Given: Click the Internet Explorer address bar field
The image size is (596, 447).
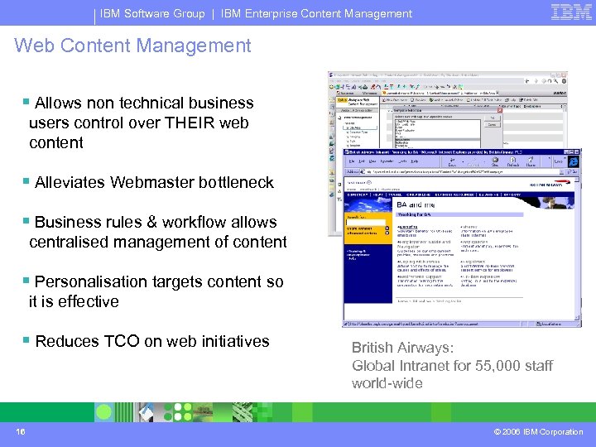Looking at the screenshot, I should (462, 172).
